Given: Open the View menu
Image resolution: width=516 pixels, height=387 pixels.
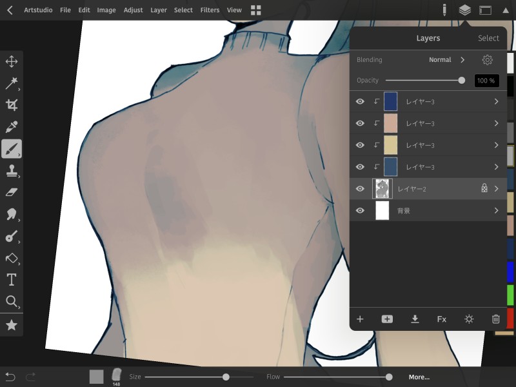Looking at the screenshot, I should pyautogui.click(x=234, y=10).
